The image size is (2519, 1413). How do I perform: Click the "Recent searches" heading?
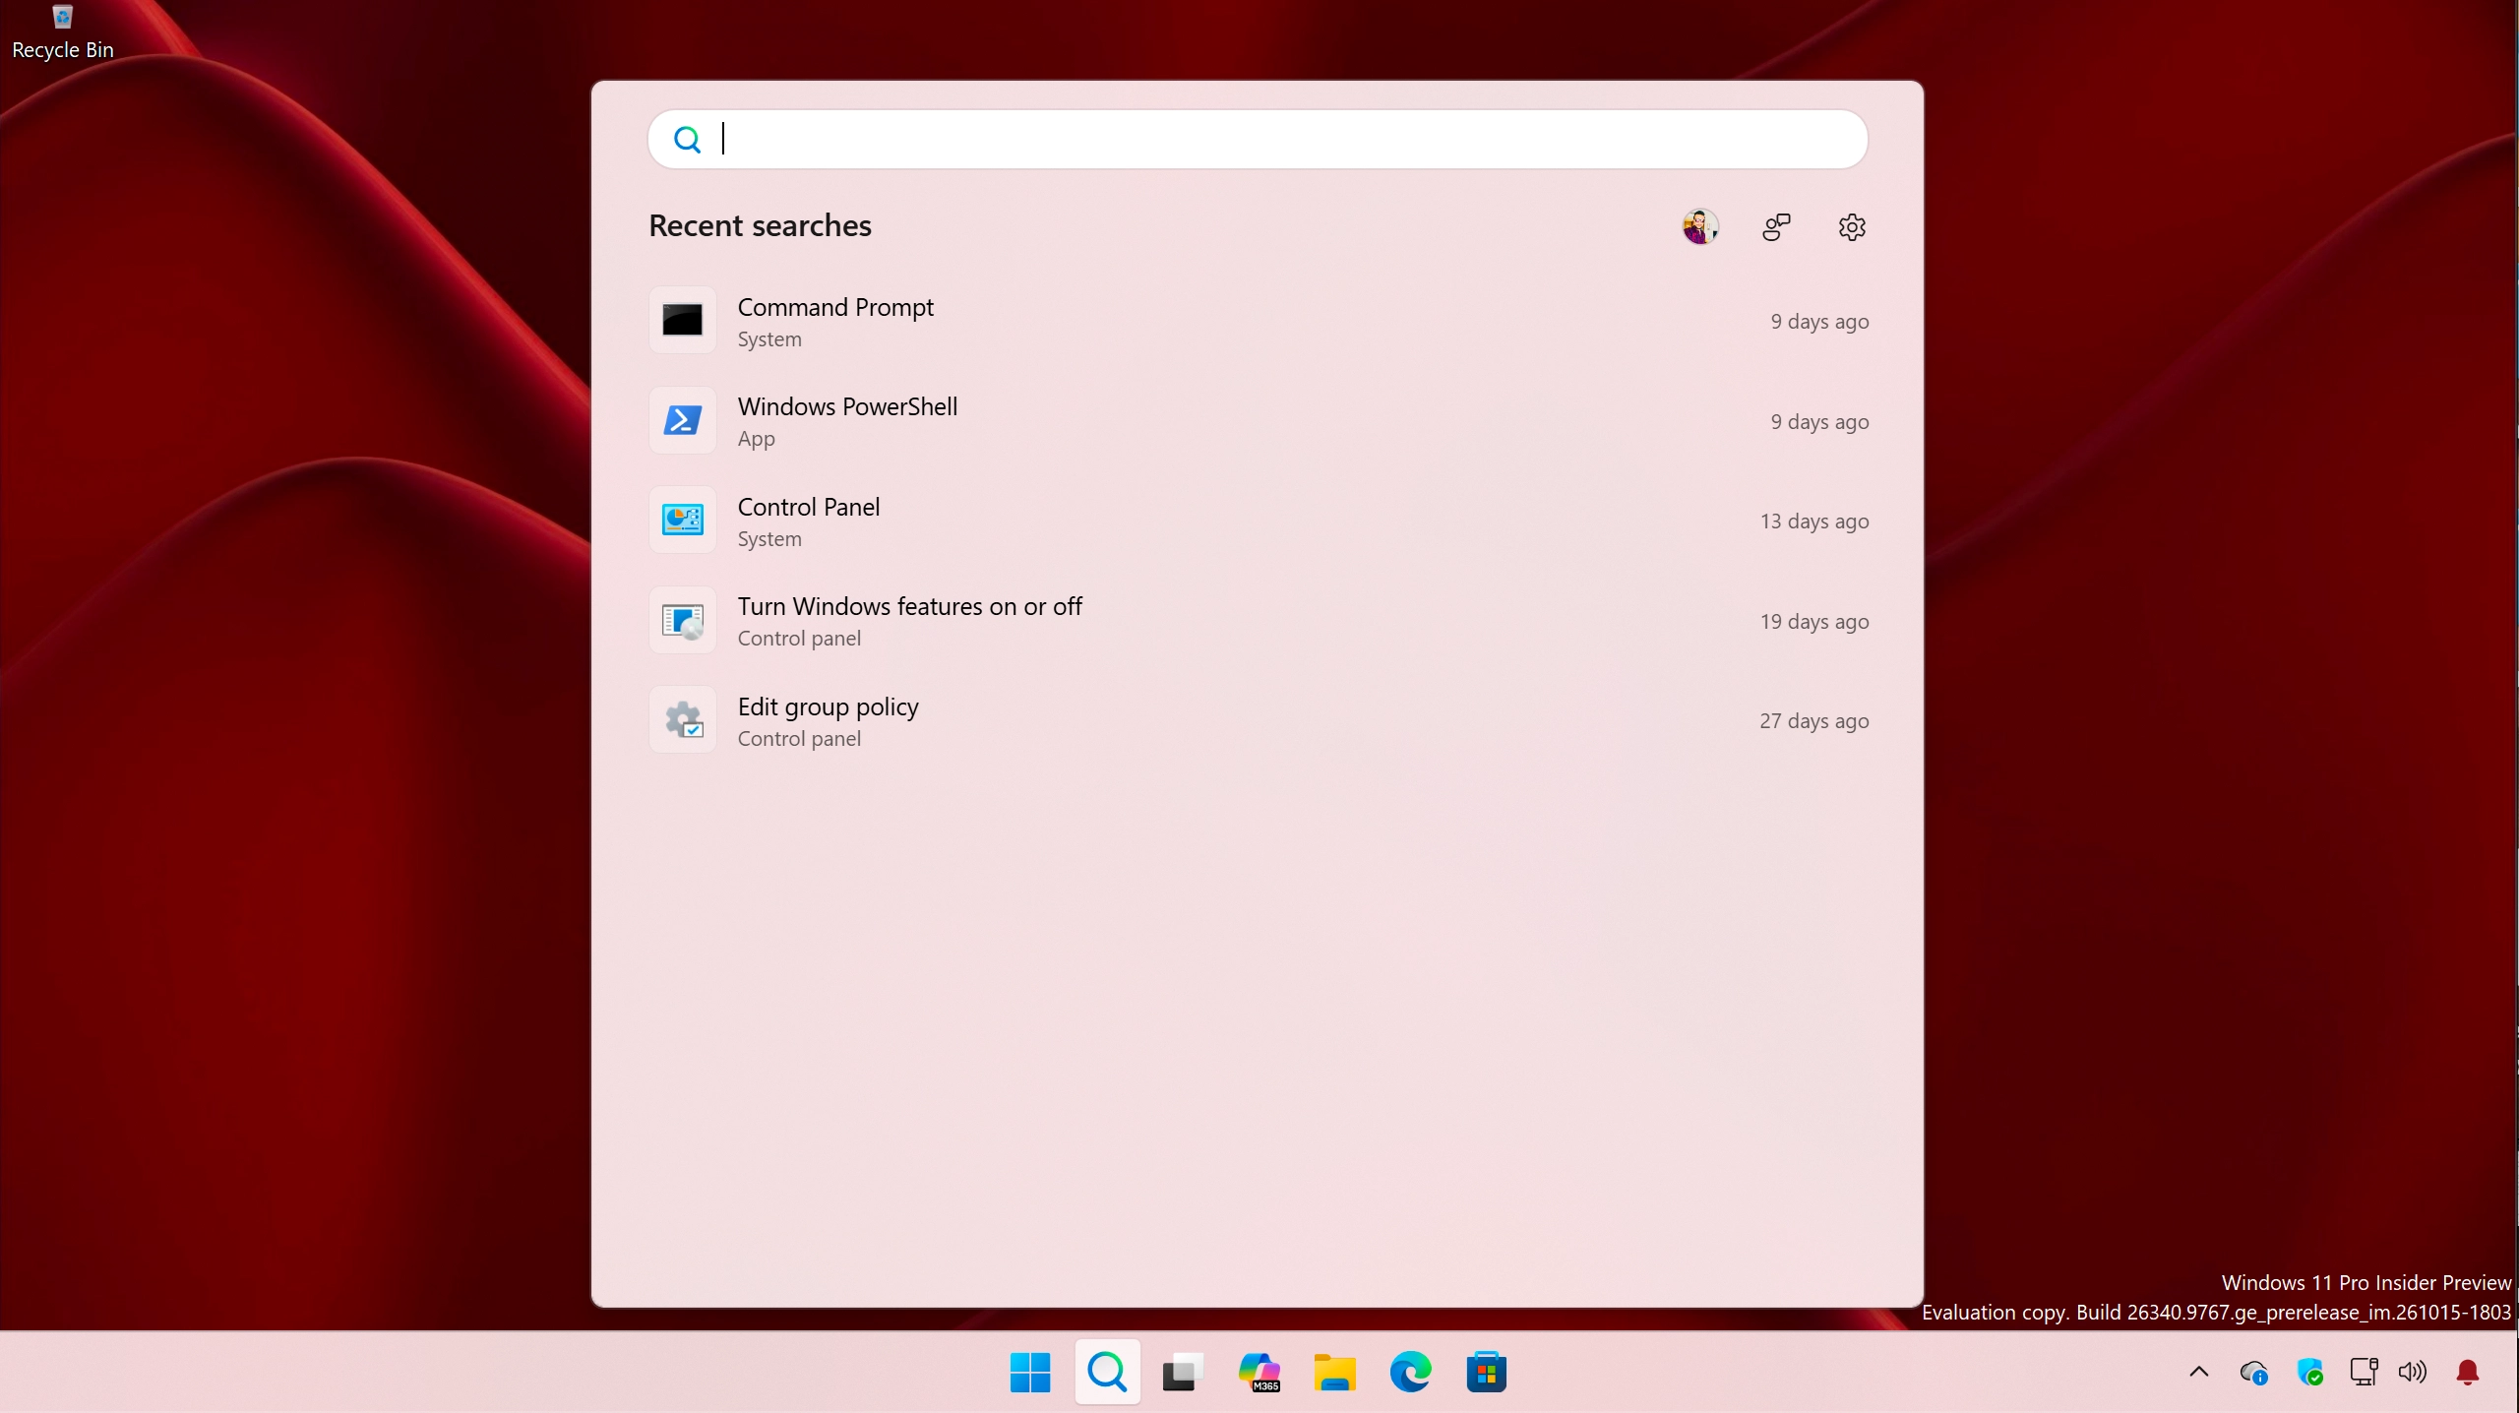[x=760, y=225]
